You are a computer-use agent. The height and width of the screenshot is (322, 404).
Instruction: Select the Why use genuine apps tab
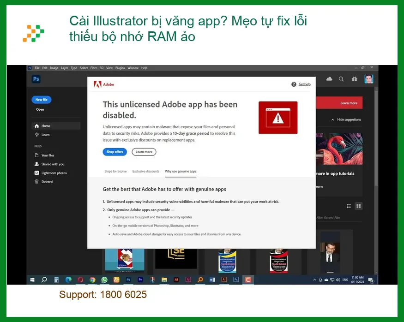pyautogui.click(x=181, y=171)
